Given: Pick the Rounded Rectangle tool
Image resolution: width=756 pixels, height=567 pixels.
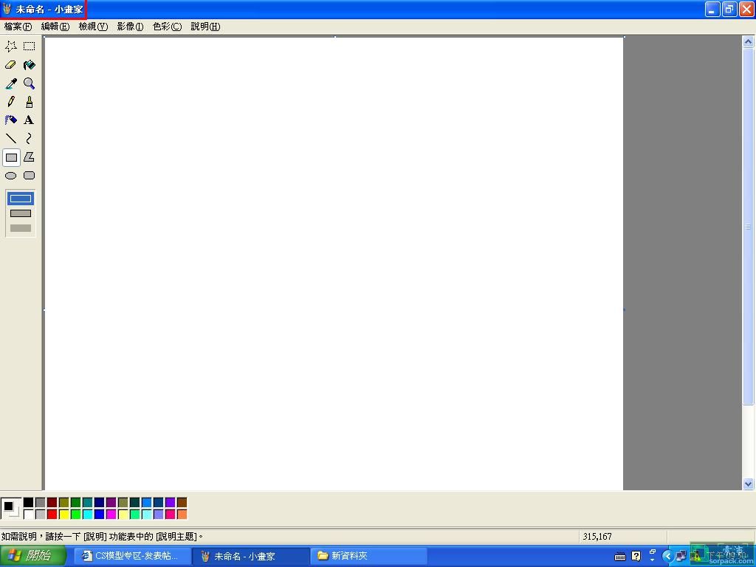Looking at the screenshot, I should point(30,176).
